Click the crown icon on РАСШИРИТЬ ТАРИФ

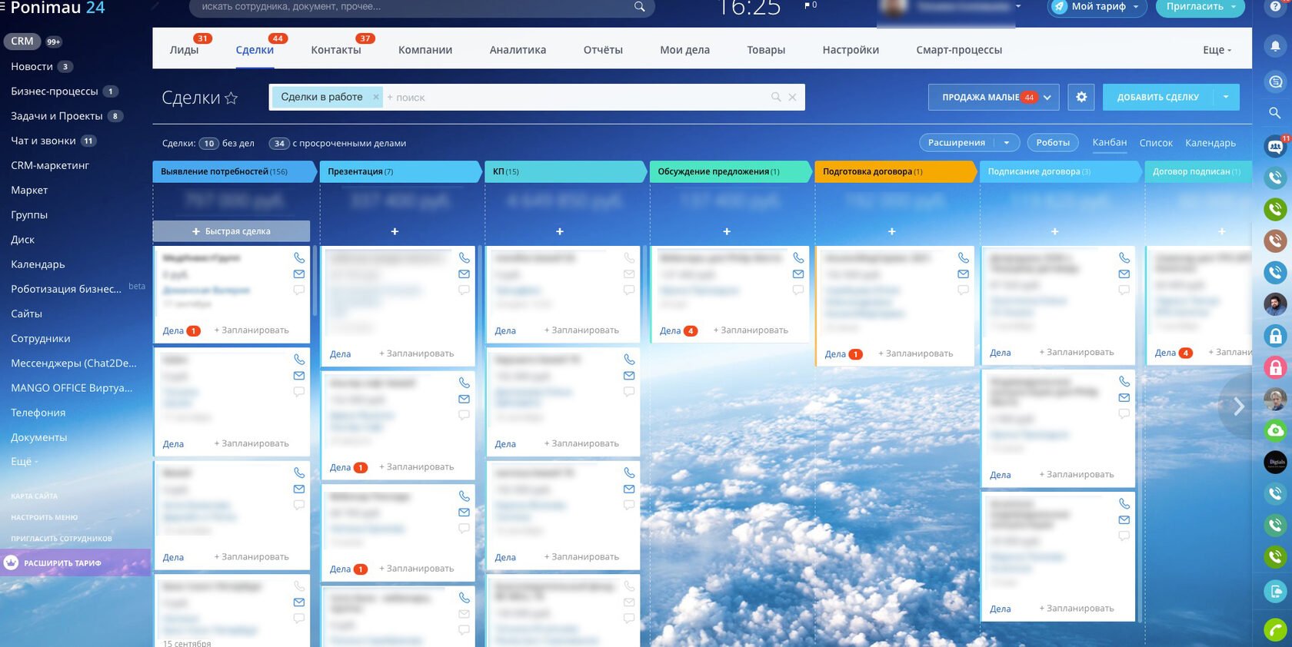(11, 562)
